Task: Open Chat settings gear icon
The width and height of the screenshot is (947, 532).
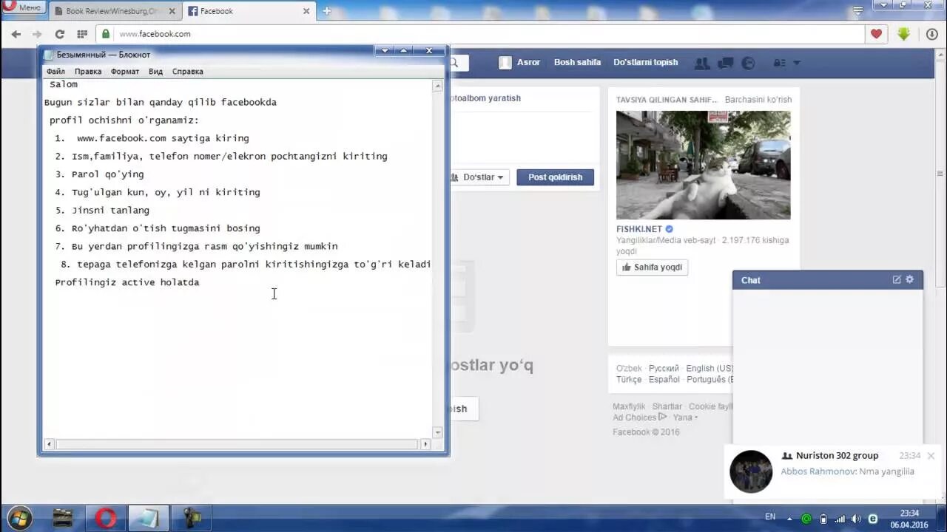Action: 910,280
